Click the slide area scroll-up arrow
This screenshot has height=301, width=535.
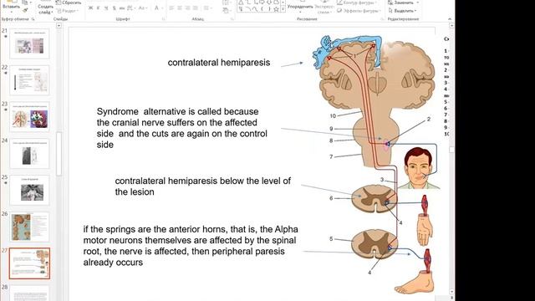(x=451, y=26)
